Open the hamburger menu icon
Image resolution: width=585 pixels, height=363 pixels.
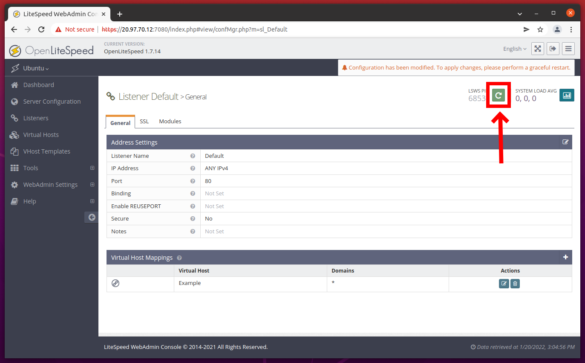coord(568,49)
